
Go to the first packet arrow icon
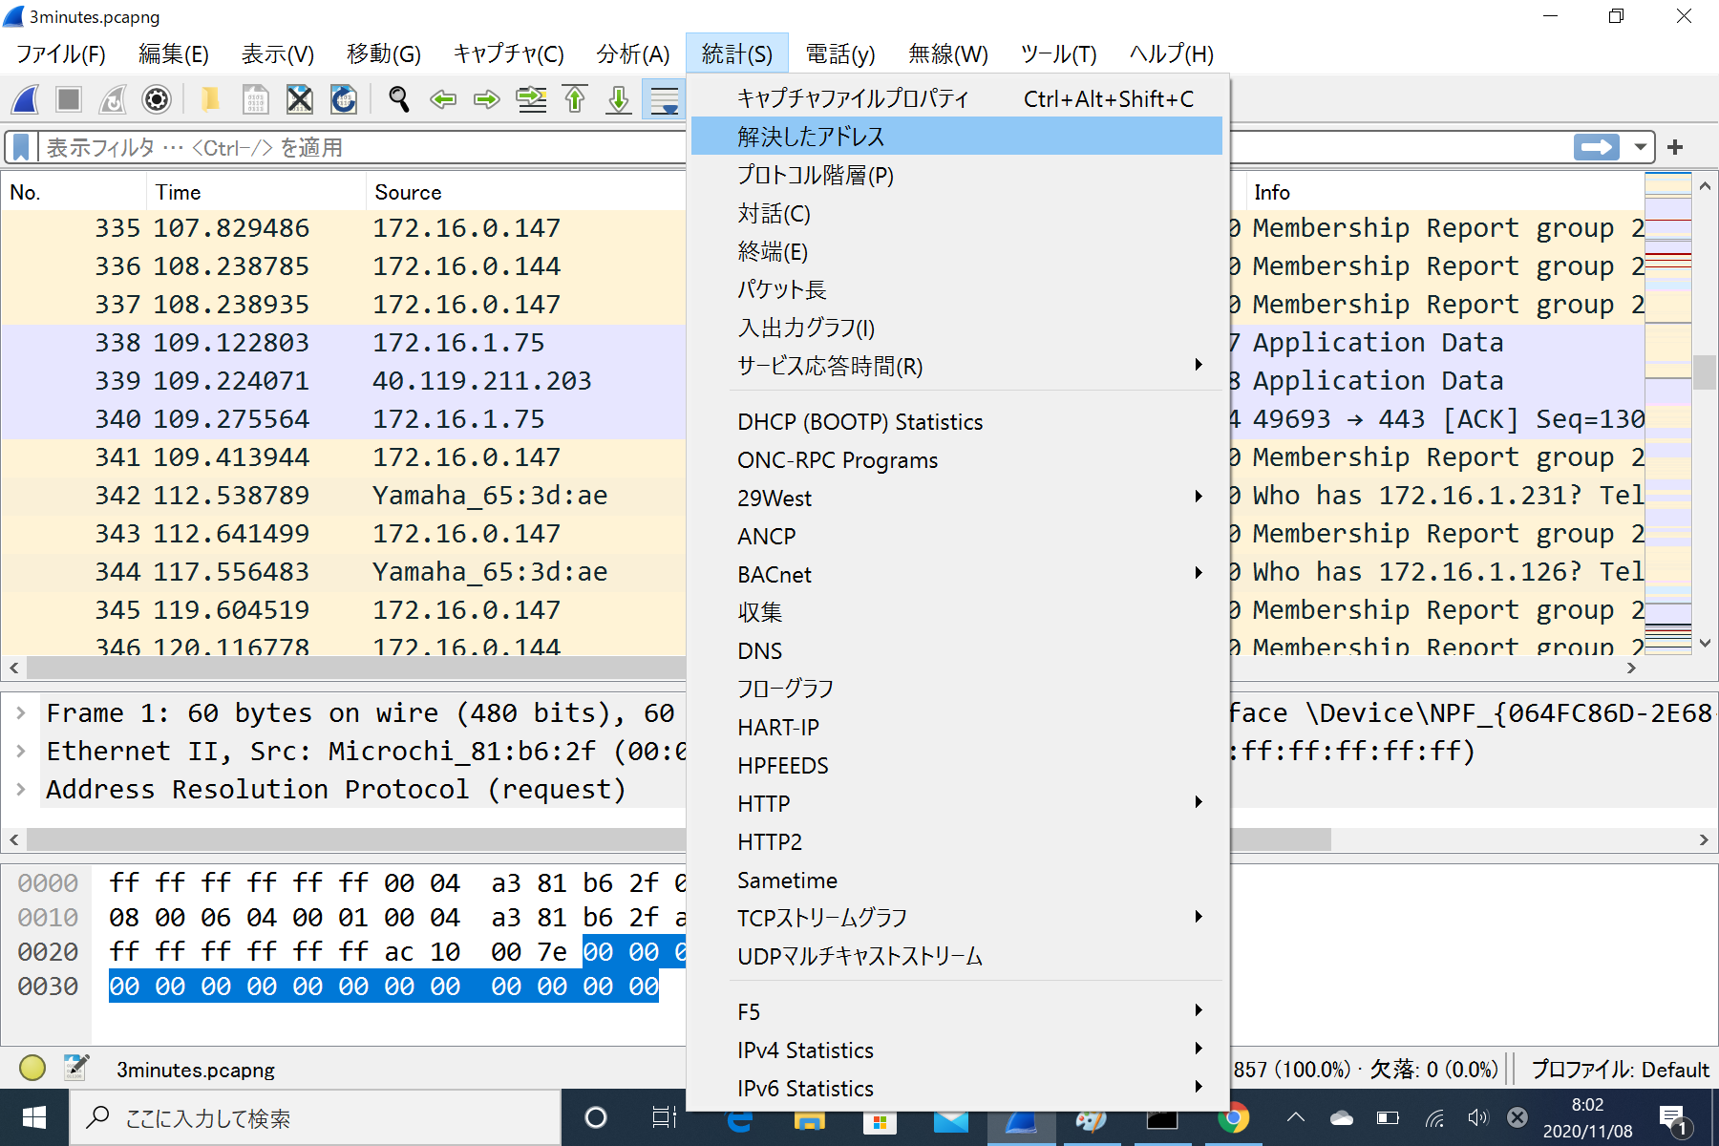tap(575, 99)
